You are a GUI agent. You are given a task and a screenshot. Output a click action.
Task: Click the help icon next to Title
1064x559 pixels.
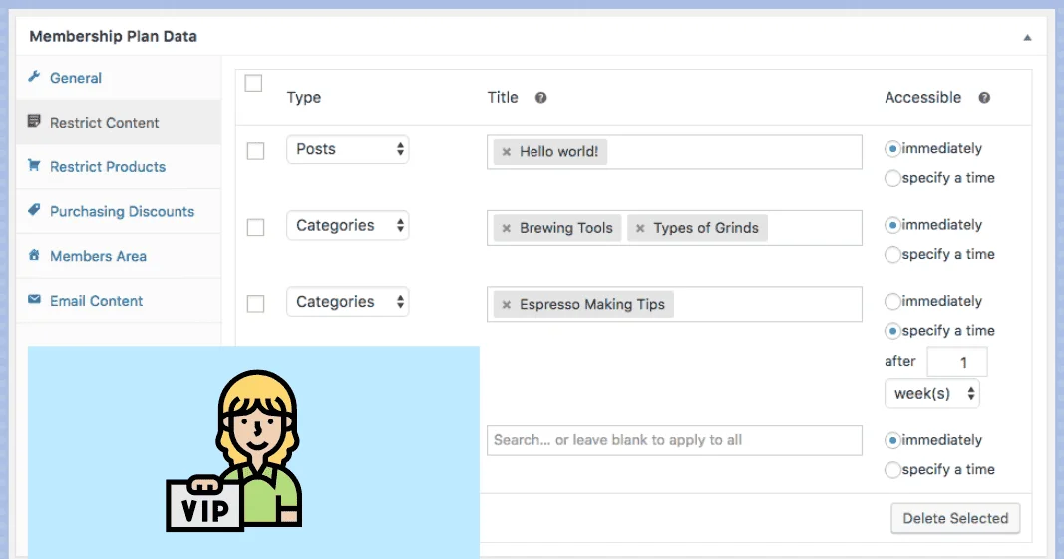540,98
